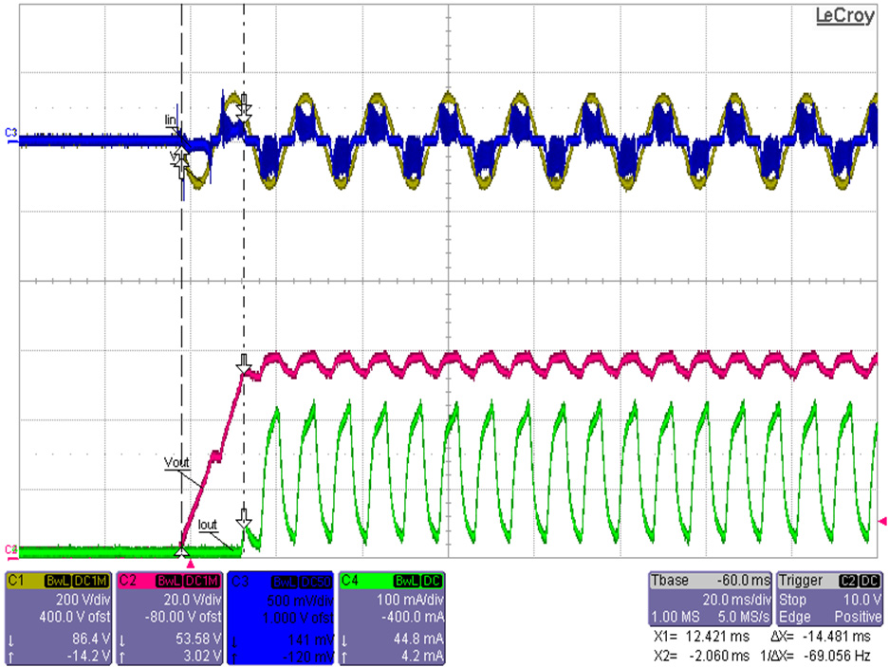Click the up arrow marker at first cursor bottom

pyautogui.click(x=181, y=549)
